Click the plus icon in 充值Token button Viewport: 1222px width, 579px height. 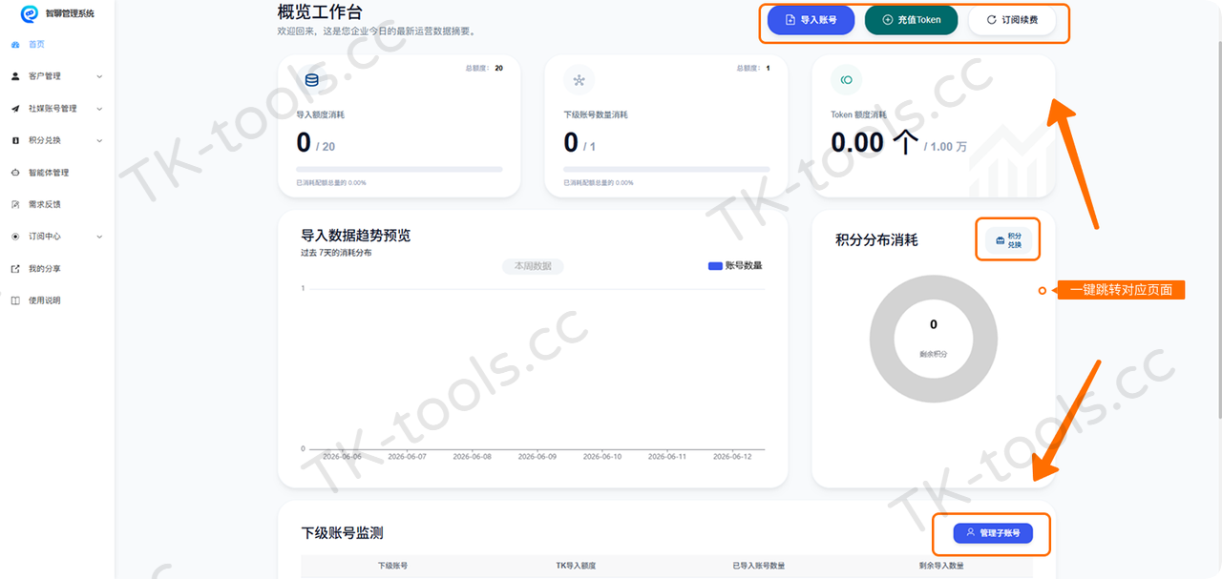[x=887, y=20]
